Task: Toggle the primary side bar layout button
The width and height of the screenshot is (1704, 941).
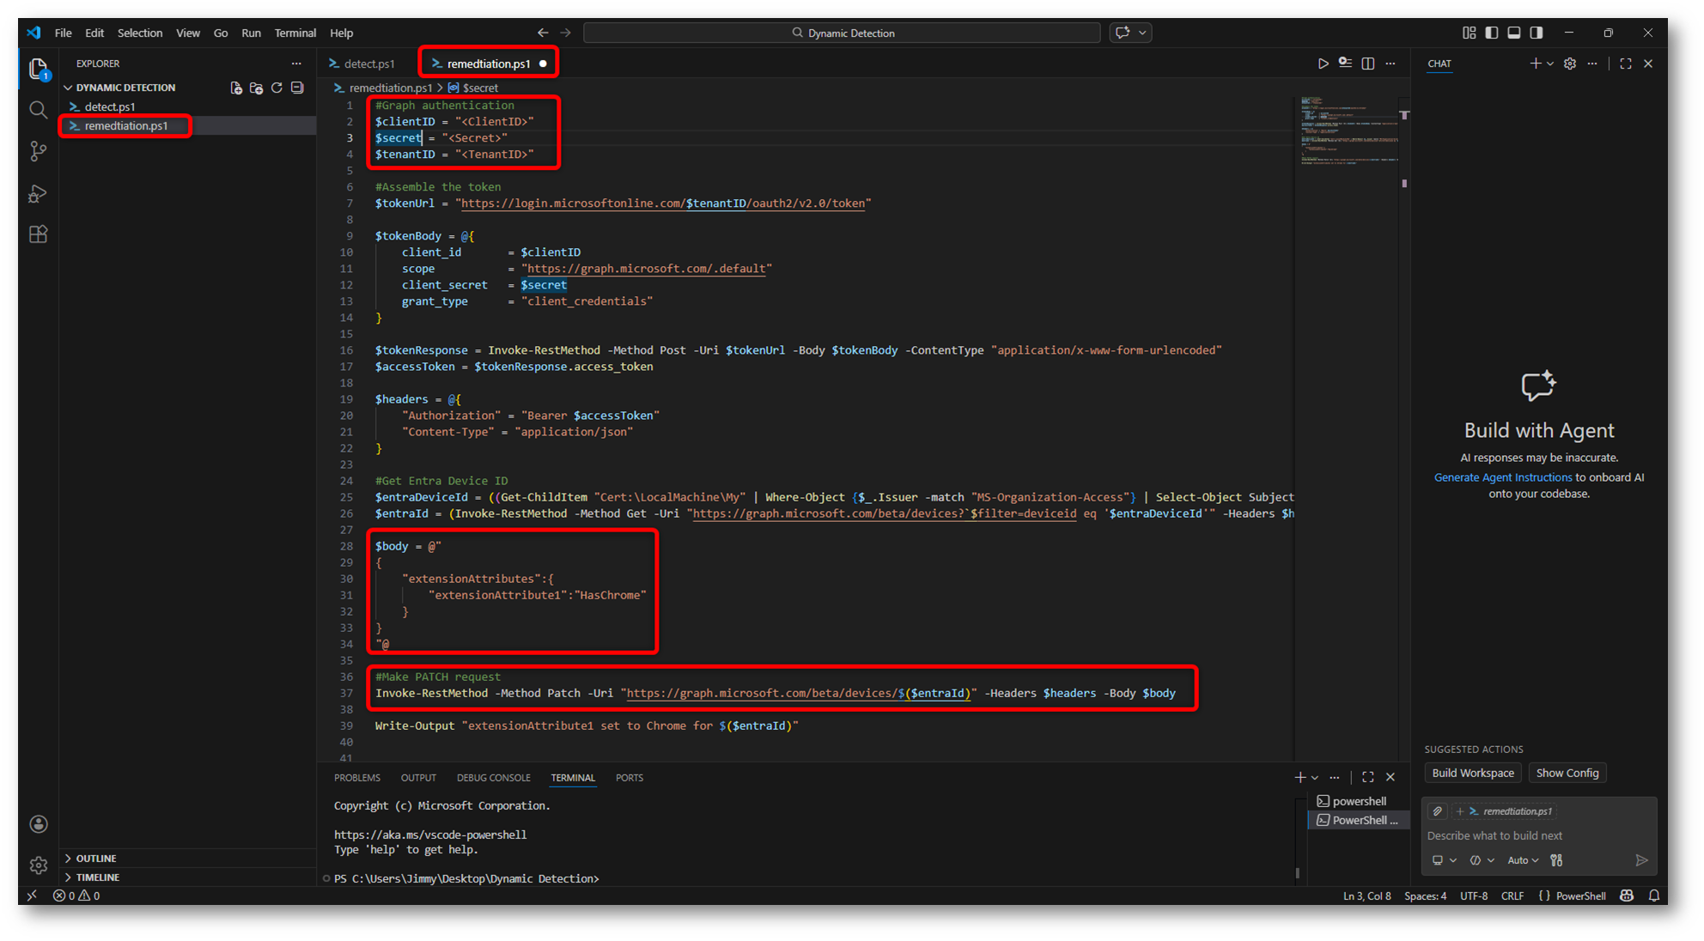Action: tap(1492, 33)
